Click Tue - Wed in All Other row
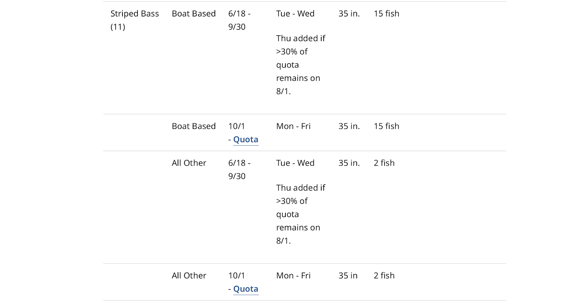Image resolution: width=573 pixels, height=303 pixels. (295, 163)
